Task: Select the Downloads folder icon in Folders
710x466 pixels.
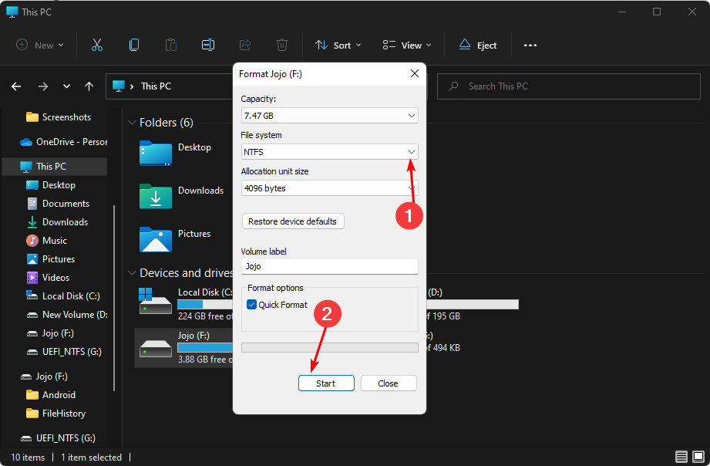Action: (155, 196)
